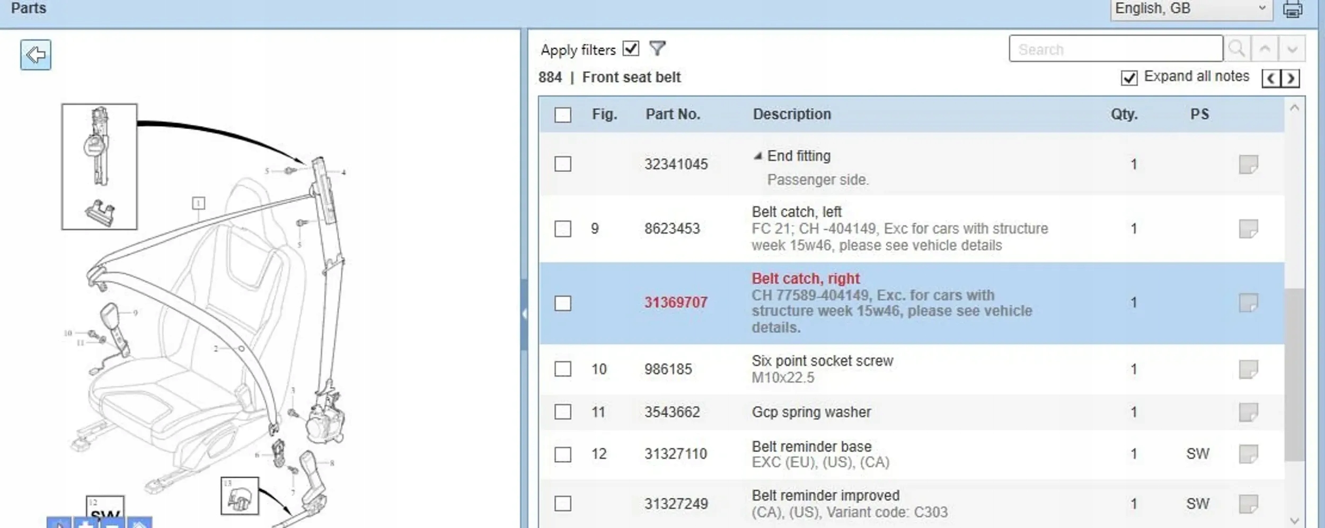Click the back arrow icon above the diagram
Image resolution: width=1325 pixels, height=528 pixels.
[36, 55]
